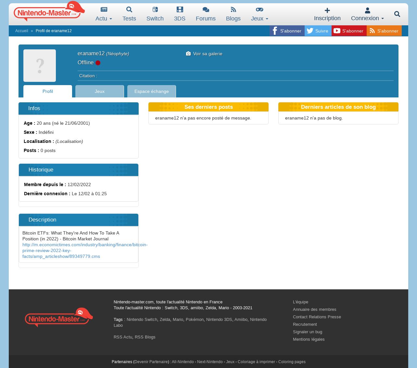Subscribe via RSS S'abonner button
The width and height of the screenshot is (417, 368).
click(384, 31)
